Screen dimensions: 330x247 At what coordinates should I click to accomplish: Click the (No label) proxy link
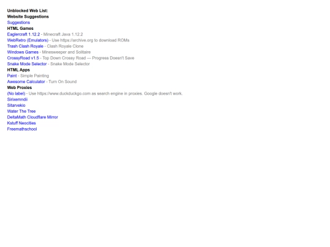16,93
